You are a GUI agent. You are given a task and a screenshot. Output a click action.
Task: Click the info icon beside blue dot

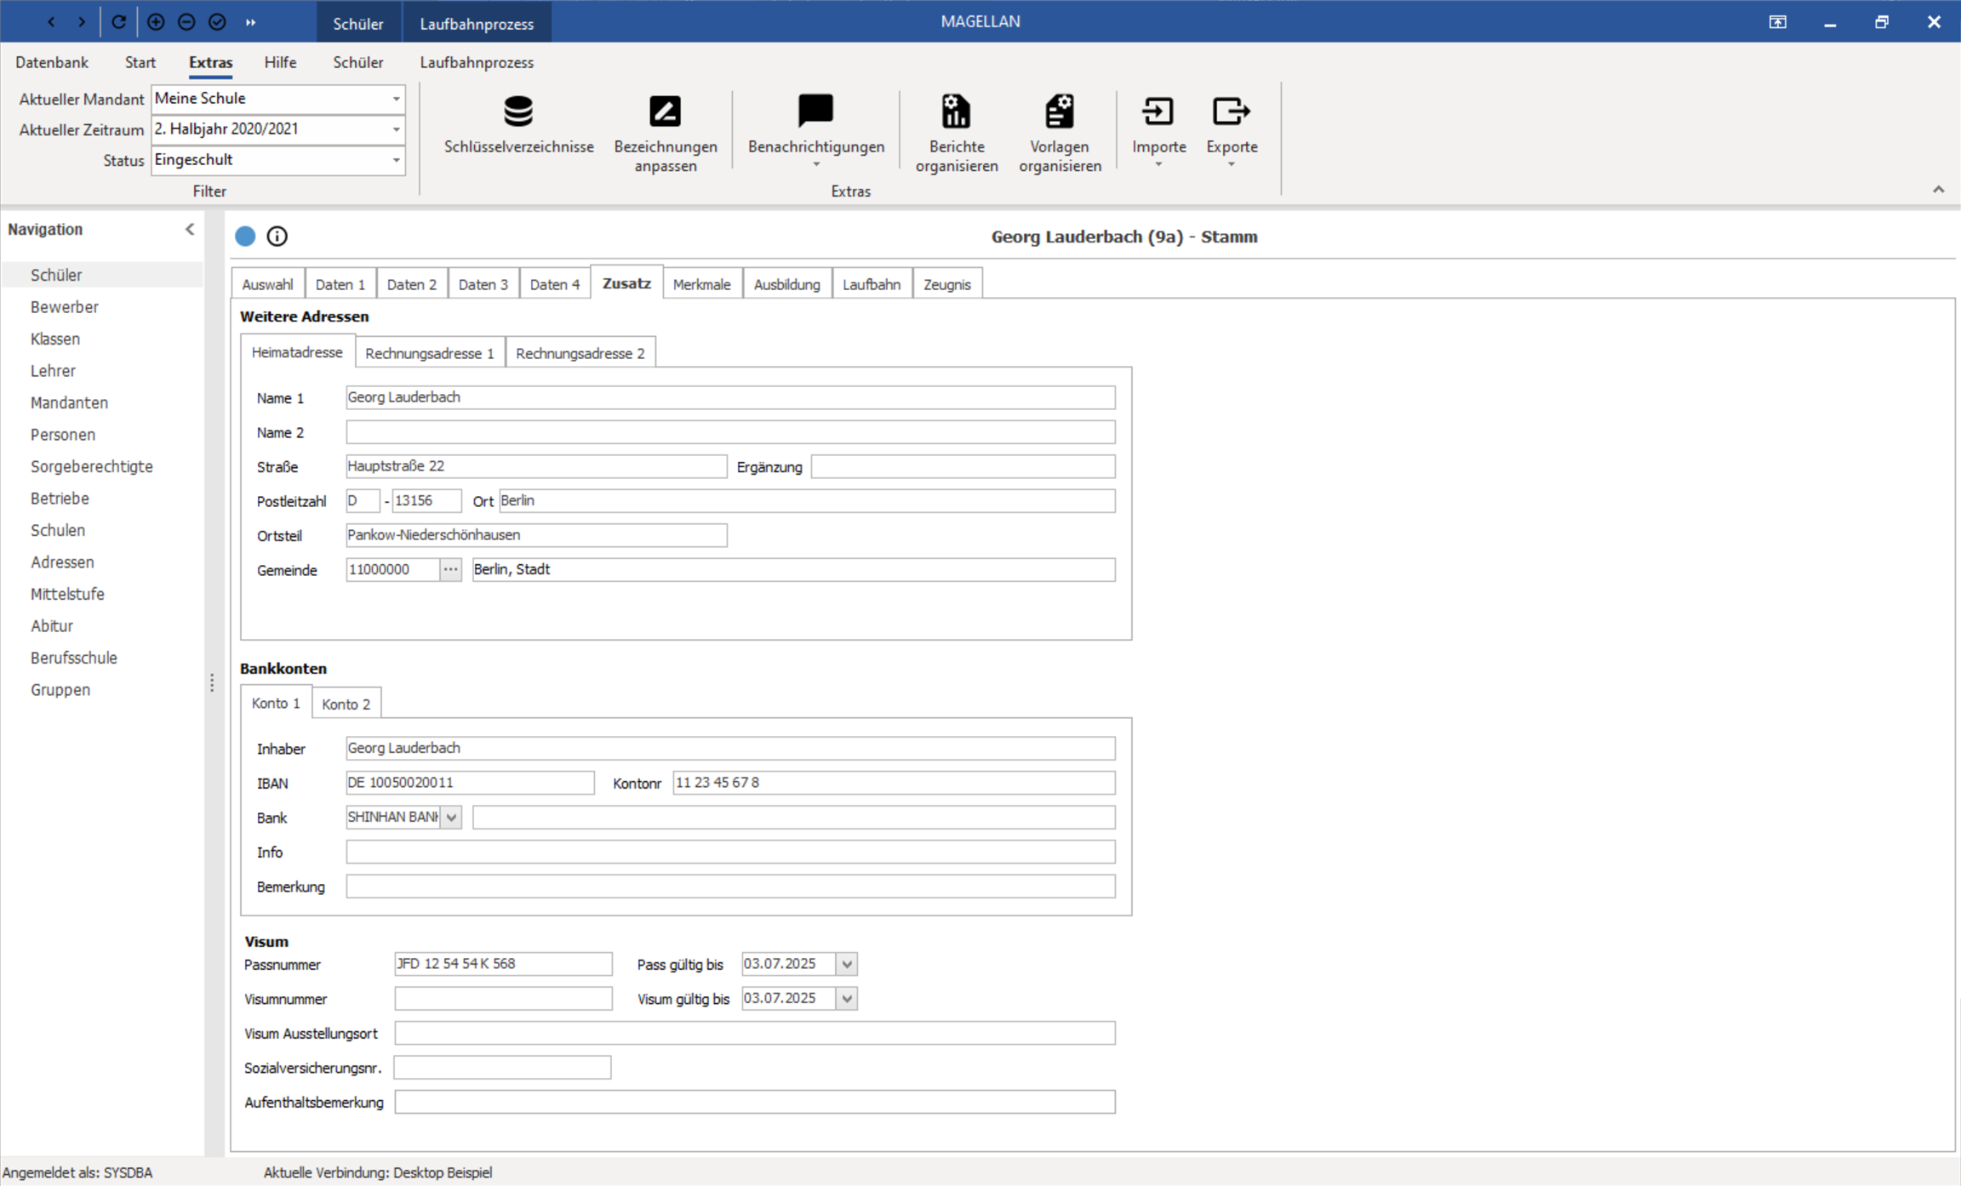(277, 237)
